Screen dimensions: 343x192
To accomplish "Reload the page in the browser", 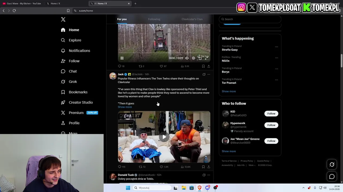I will pyautogui.click(x=14, y=11).
